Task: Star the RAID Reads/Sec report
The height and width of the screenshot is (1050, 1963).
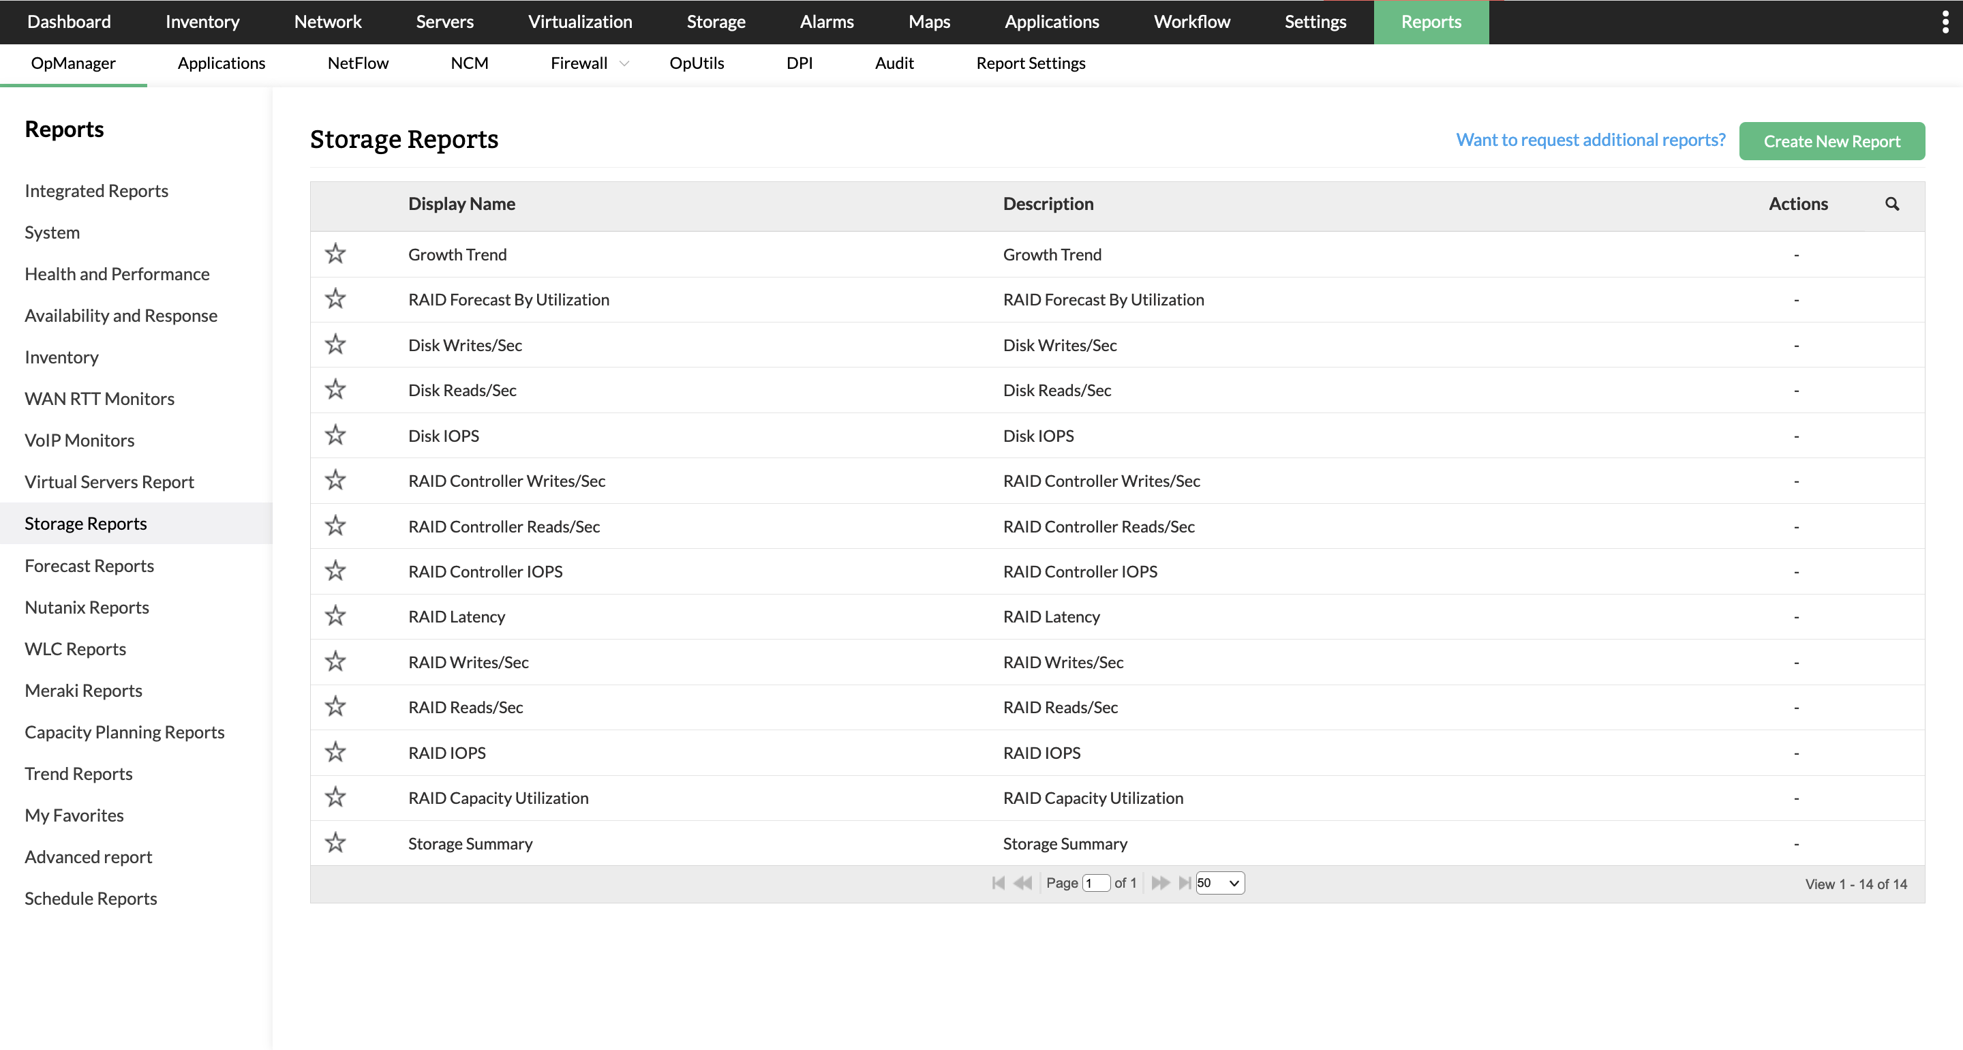Action: pos(335,707)
